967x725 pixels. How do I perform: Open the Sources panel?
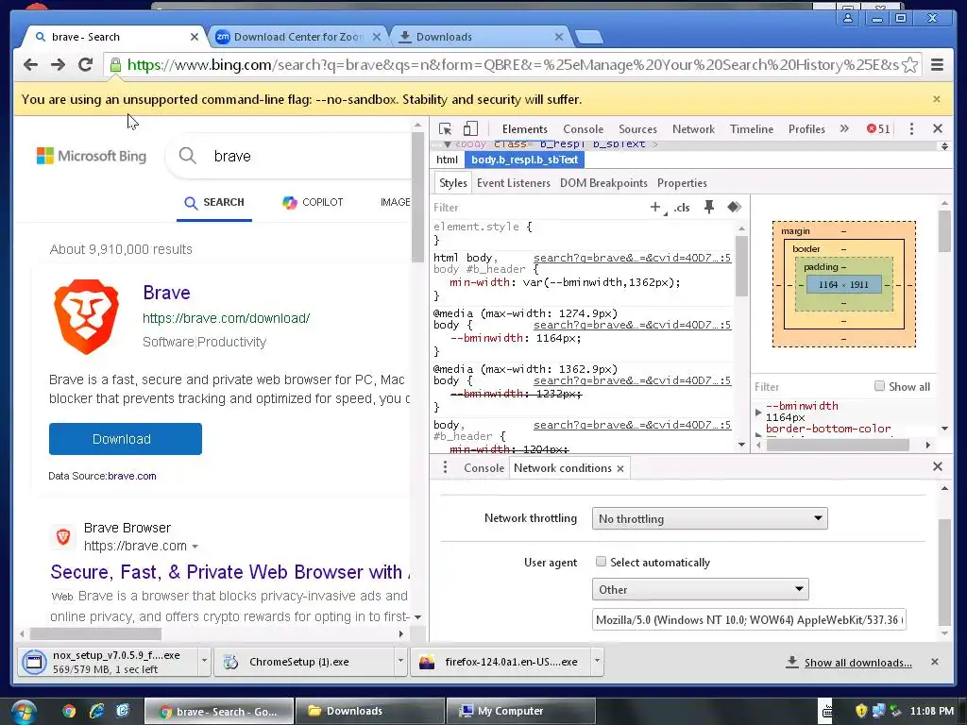click(637, 128)
